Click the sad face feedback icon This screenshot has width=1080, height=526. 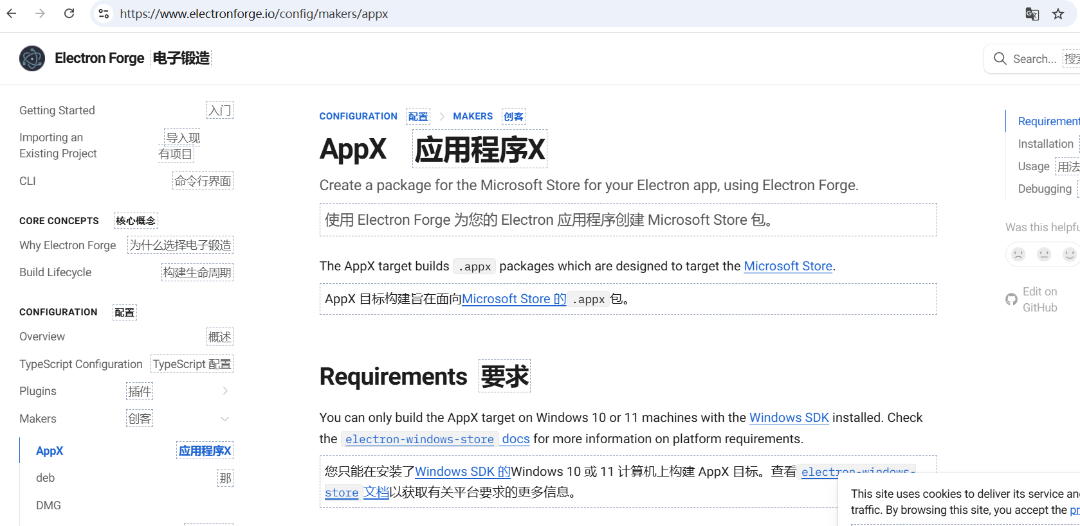(x=1018, y=254)
